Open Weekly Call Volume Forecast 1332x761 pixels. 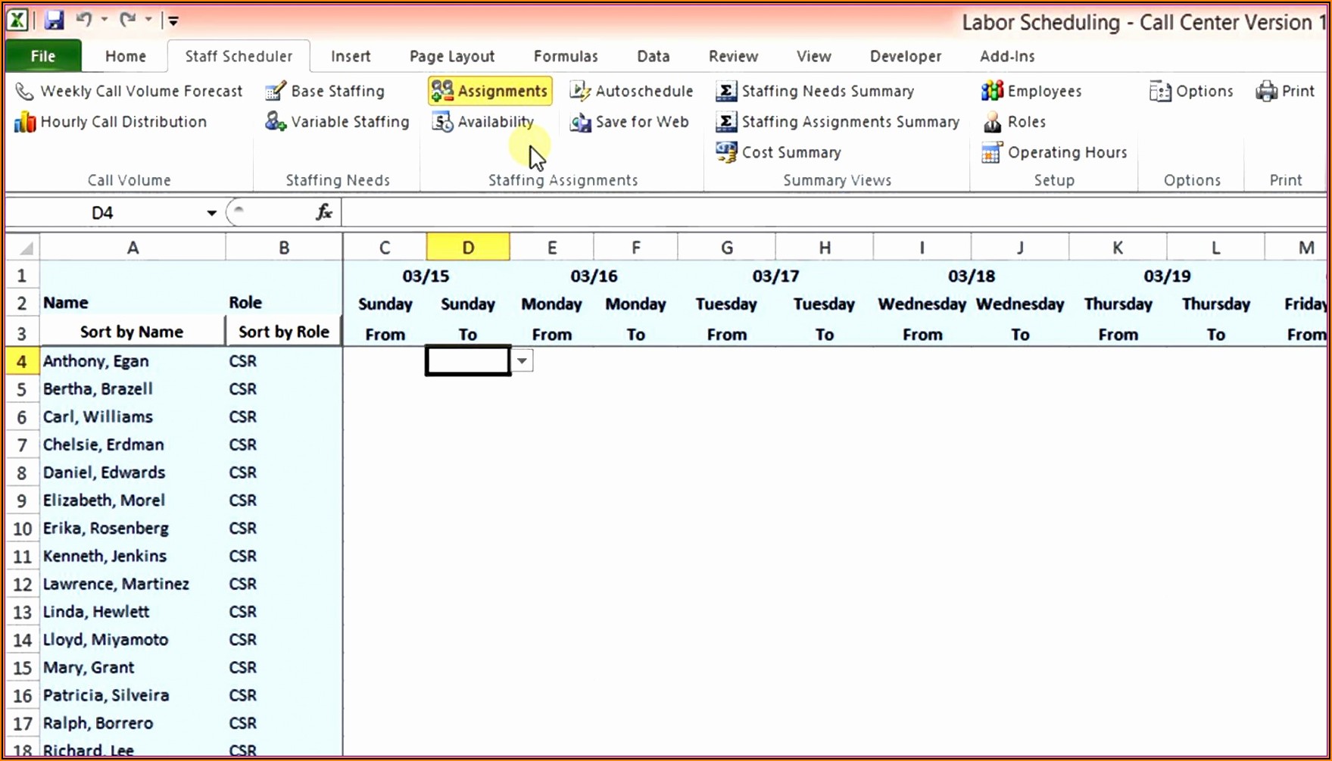click(x=129, y=91)
